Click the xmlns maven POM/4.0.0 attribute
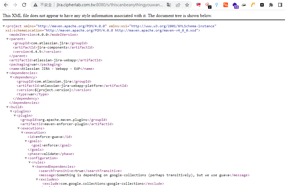 65,26
